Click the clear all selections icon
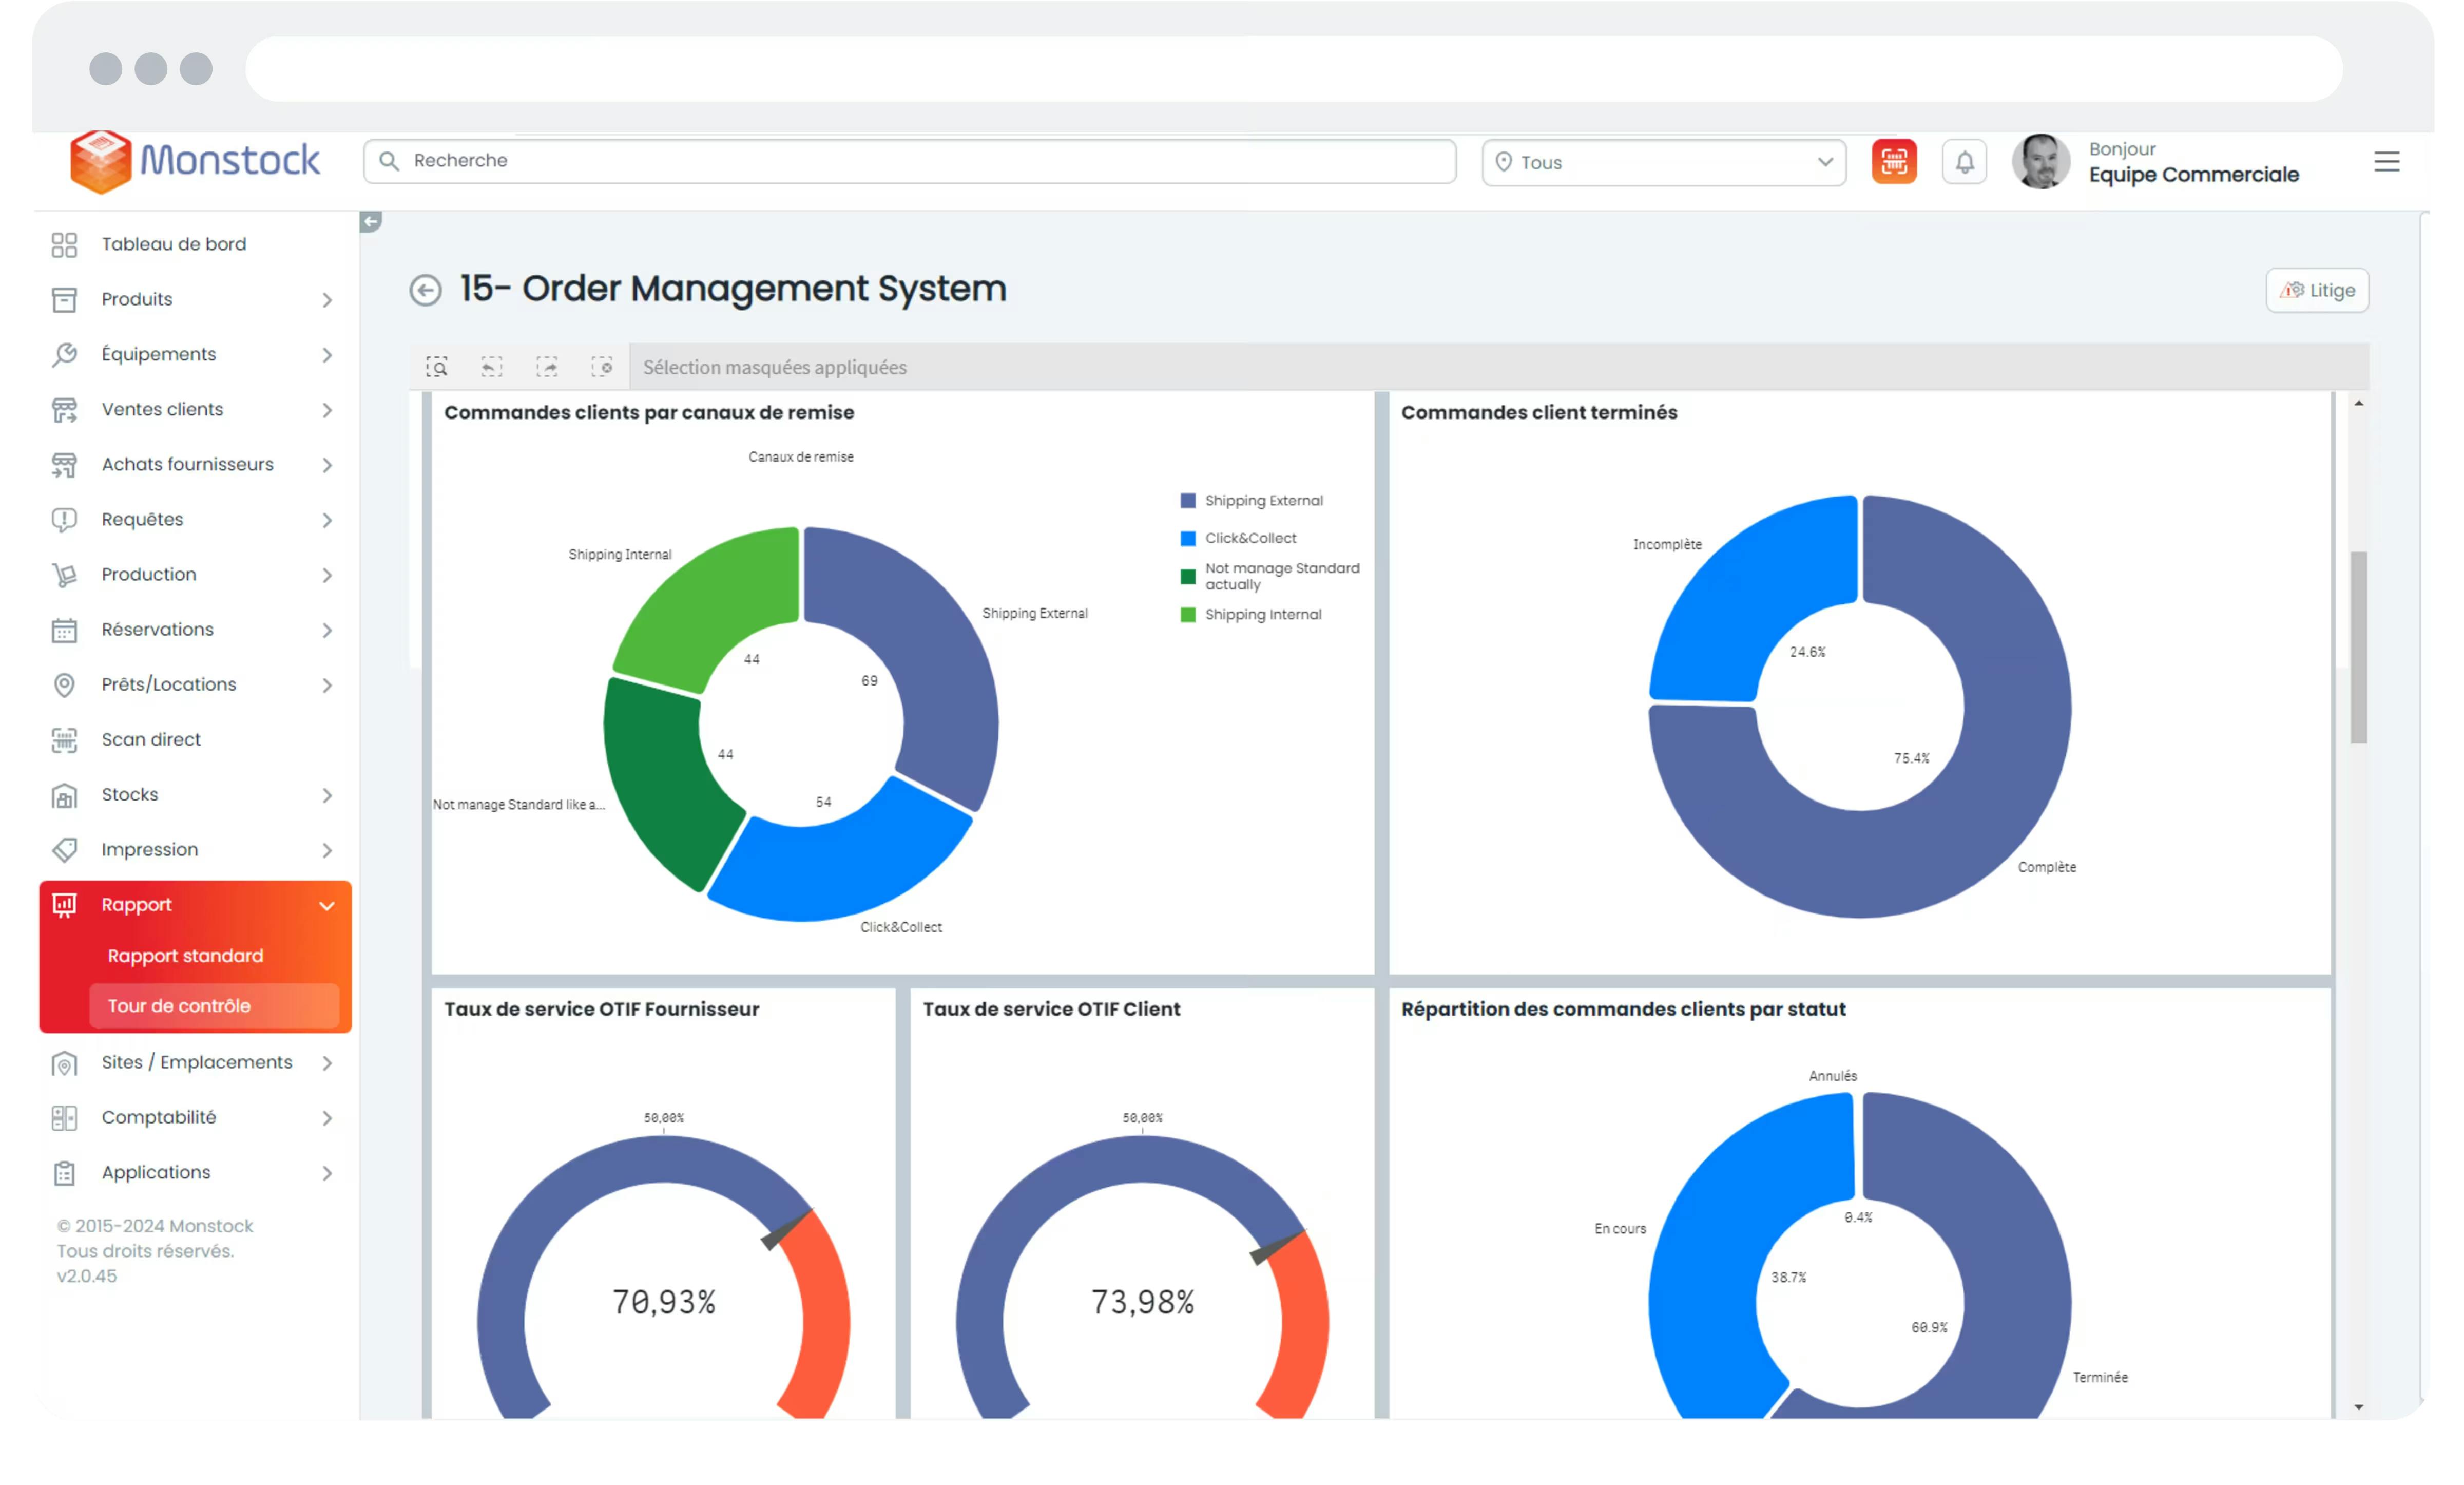The image size is (2464, 1485). pyautogui.click(x=602, y=367)
